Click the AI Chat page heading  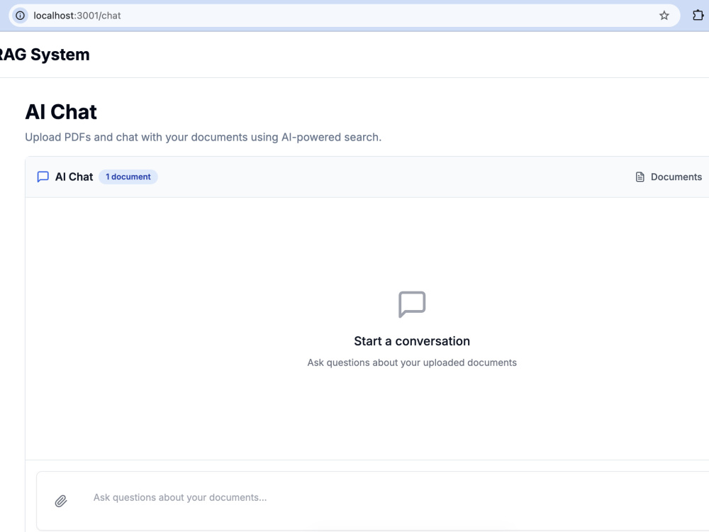(60, 112)
